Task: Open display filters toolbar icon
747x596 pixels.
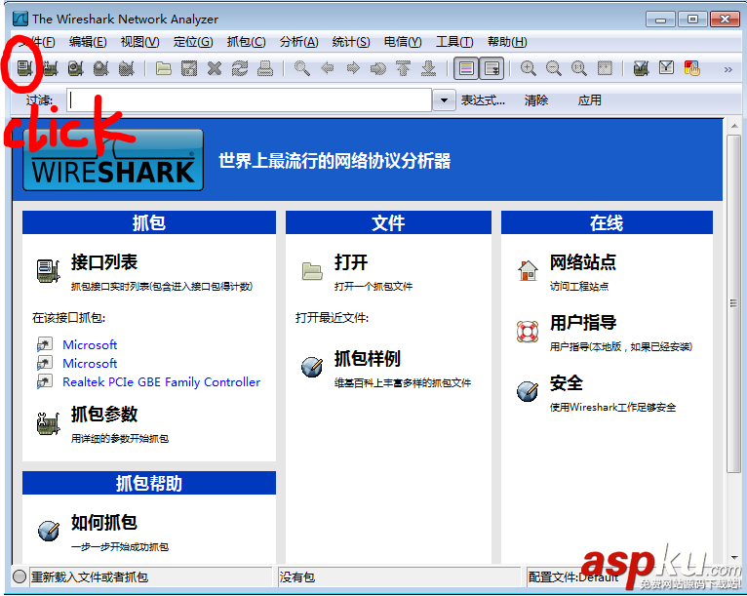Action: [666, 68]
